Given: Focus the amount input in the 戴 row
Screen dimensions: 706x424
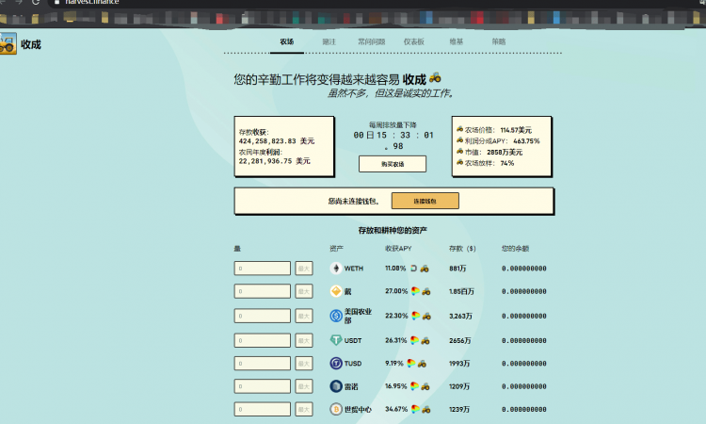Looking at the screenshot, I should tap(263, 291).
